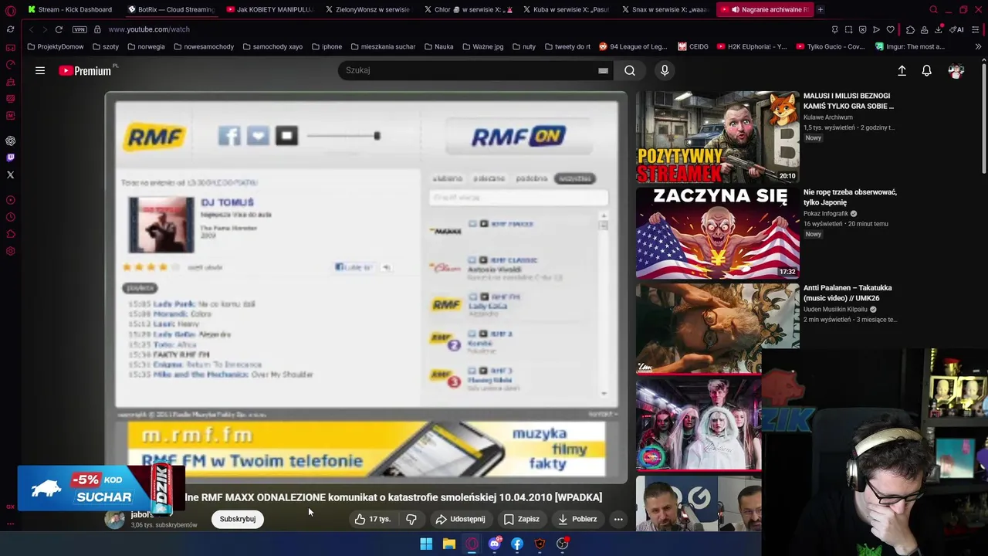
Task: Open the sidebar player icon
Action: coord(10,200)
